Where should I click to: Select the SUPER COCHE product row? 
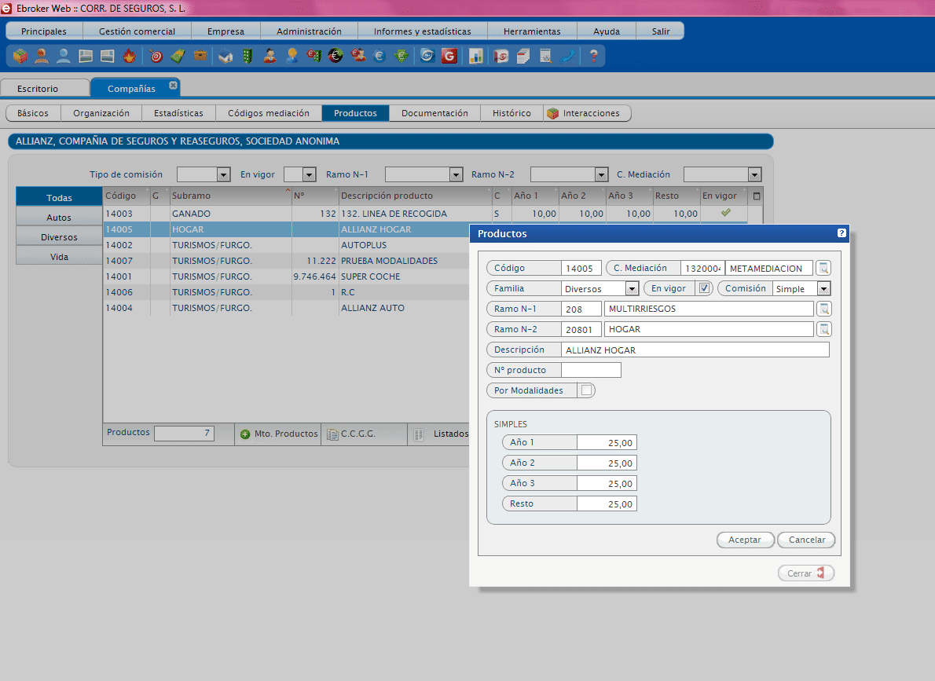(286, 276)
